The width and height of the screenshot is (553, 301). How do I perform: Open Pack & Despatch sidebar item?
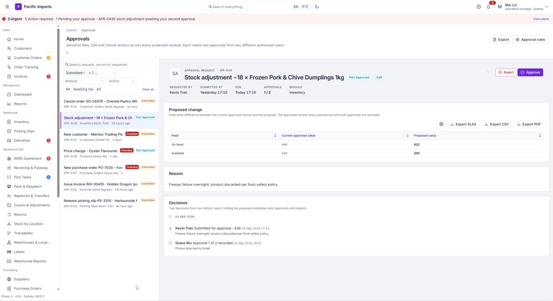[x=29, y=186]
